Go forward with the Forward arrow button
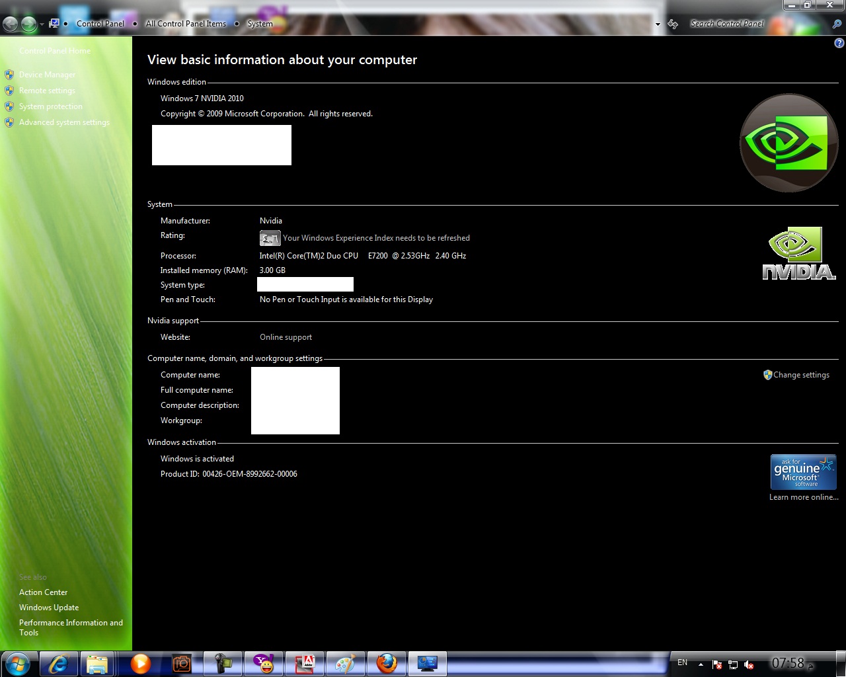This screenshot has width=846, height=677. pos(28,24)
